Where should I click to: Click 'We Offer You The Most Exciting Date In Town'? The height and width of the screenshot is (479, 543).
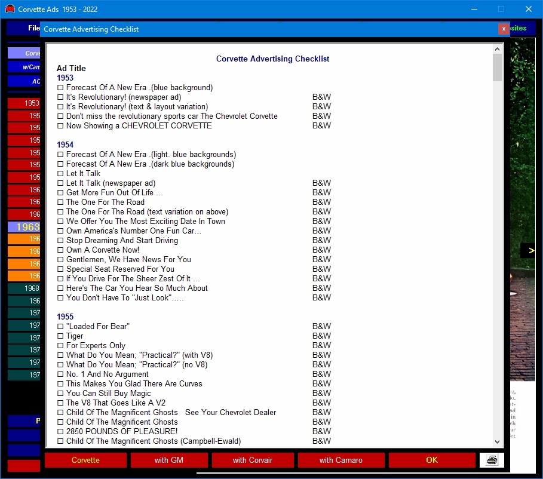point(145,222)
